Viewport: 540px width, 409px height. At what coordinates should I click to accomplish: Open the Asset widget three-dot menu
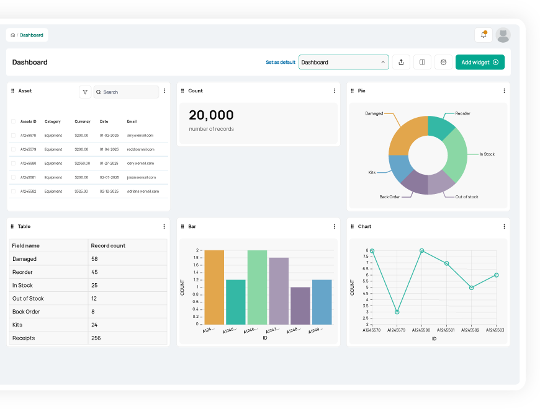[x=164, y=91]
